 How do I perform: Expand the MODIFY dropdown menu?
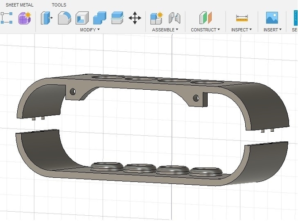[x=90, y=30]
